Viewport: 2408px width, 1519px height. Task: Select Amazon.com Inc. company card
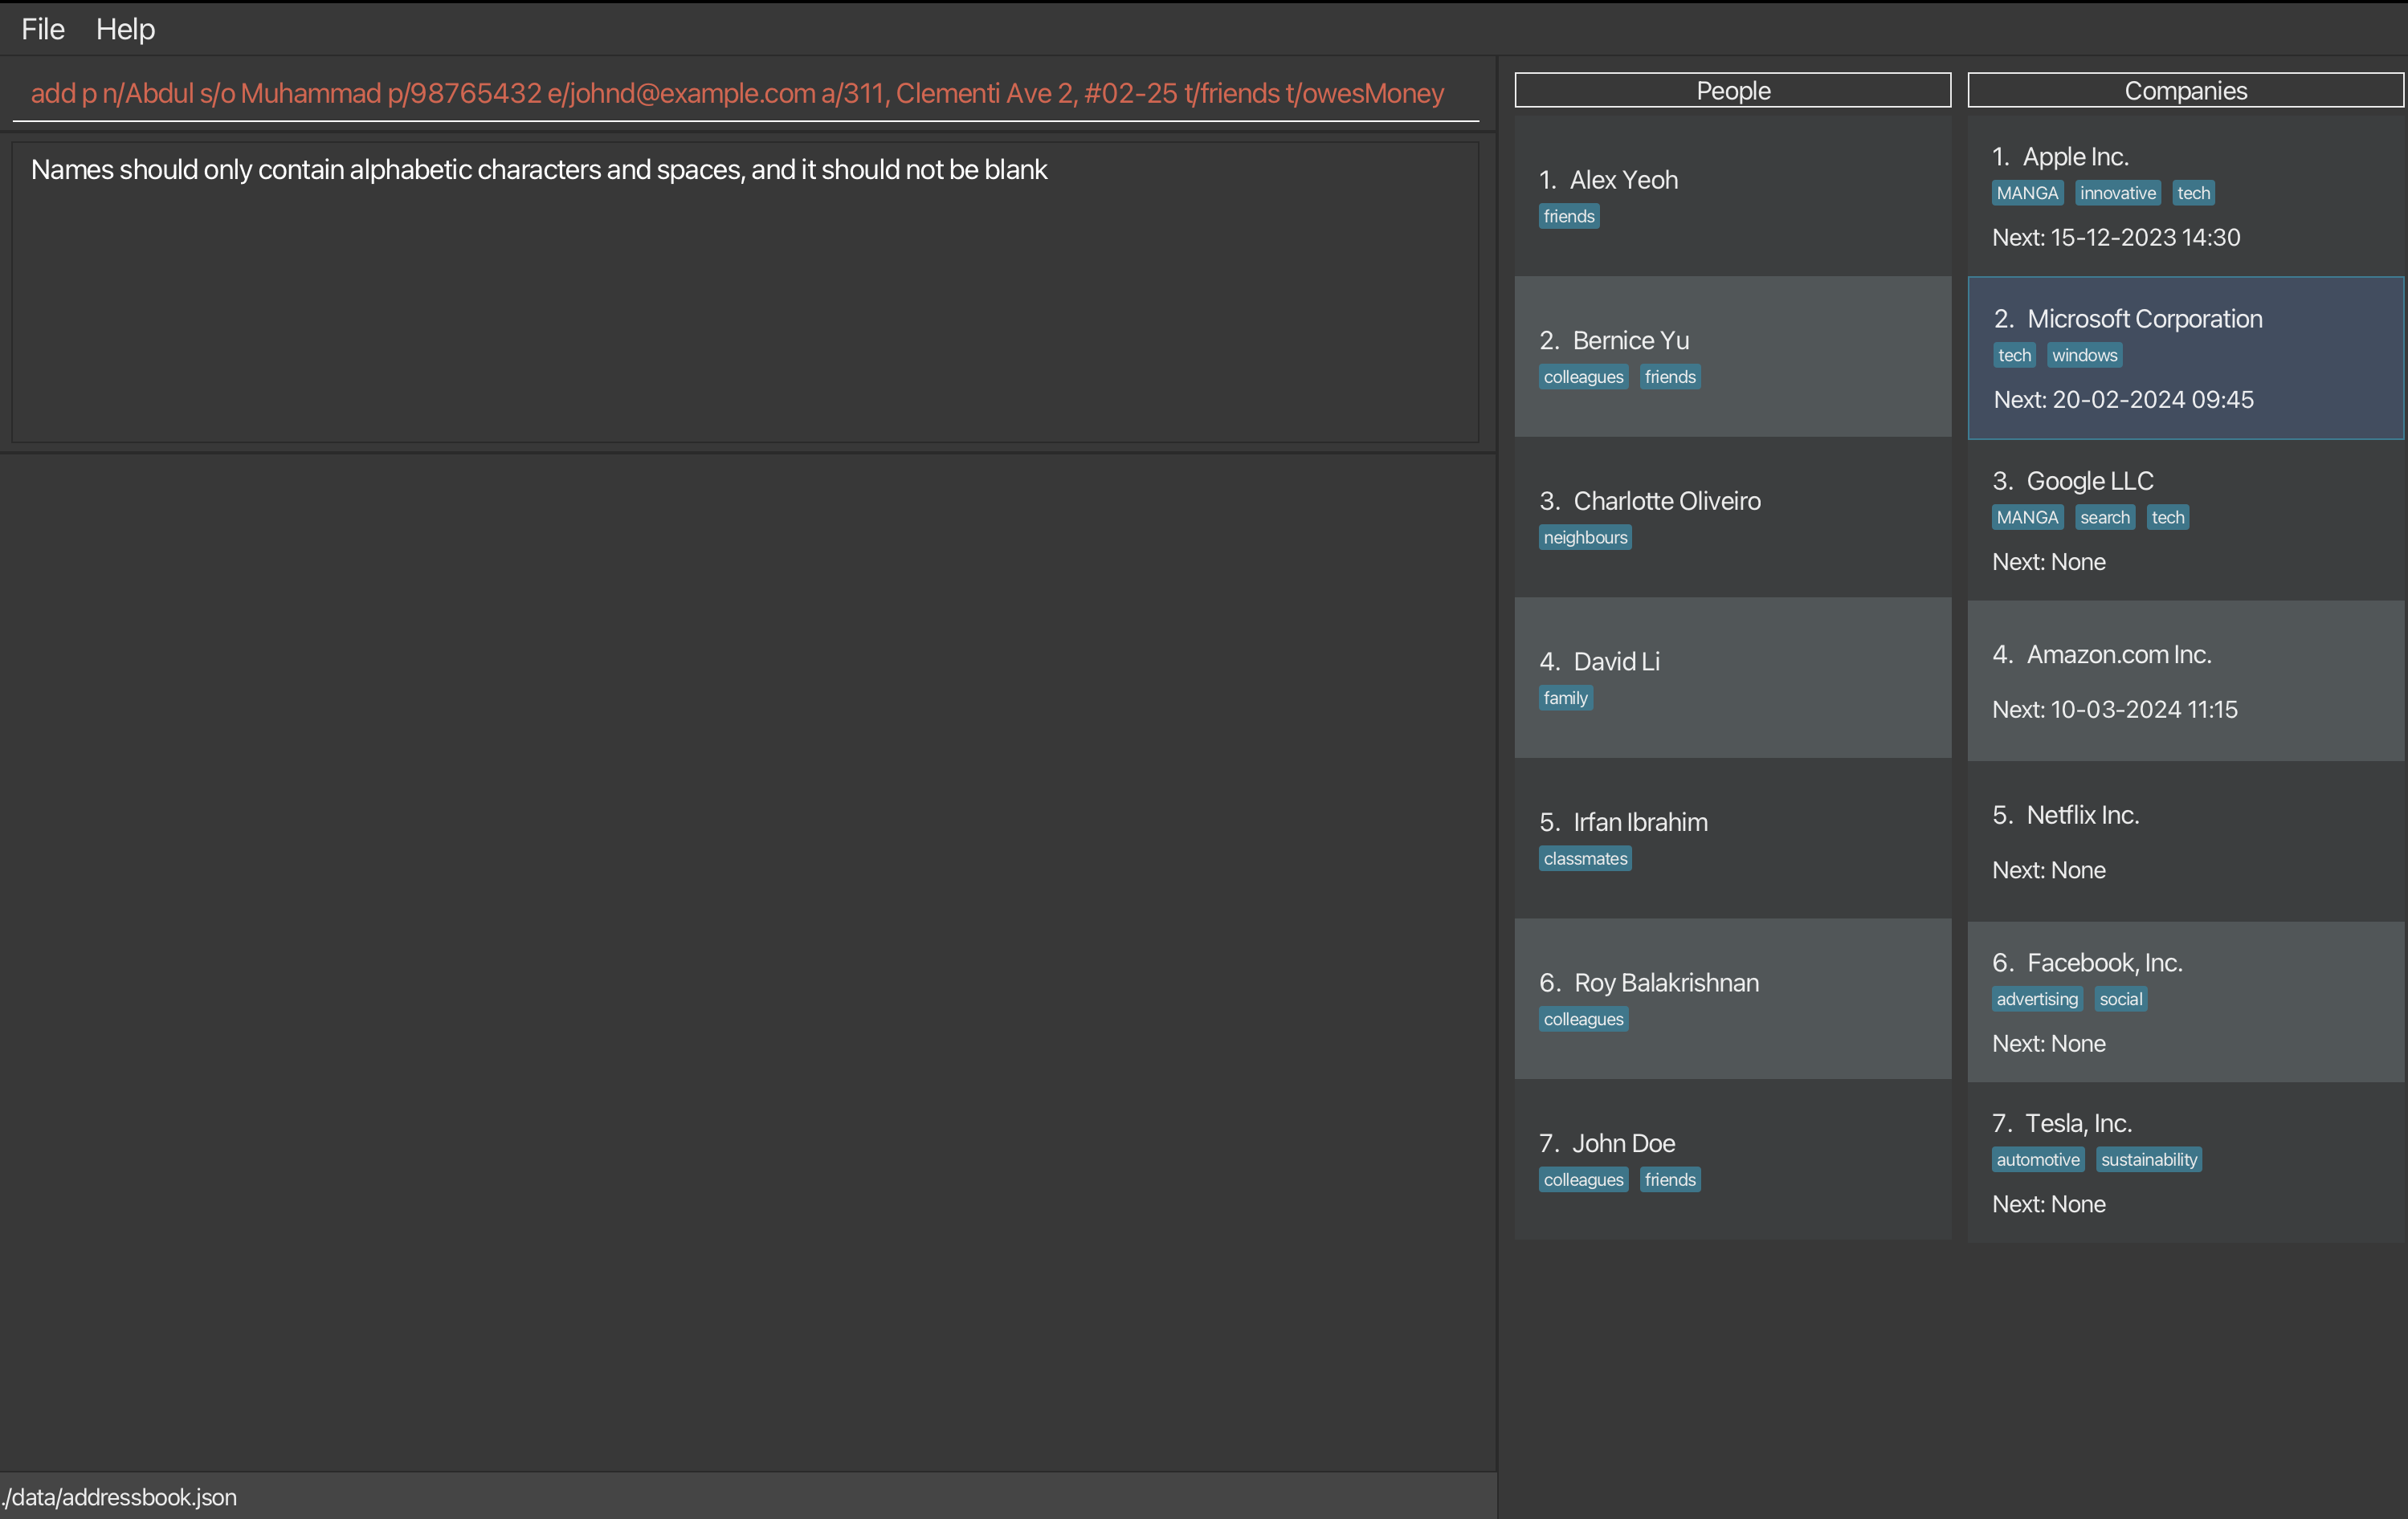click(x=2185, y=681)
